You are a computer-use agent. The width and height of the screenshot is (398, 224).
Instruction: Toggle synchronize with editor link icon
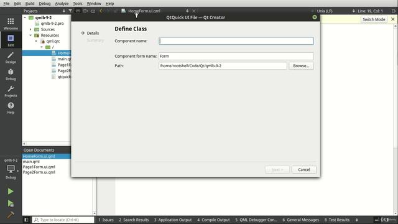(78, 11)
